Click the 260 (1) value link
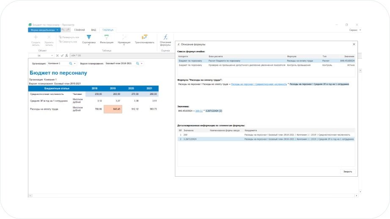This screenshot has width=390, height=219. pos(199,111)
